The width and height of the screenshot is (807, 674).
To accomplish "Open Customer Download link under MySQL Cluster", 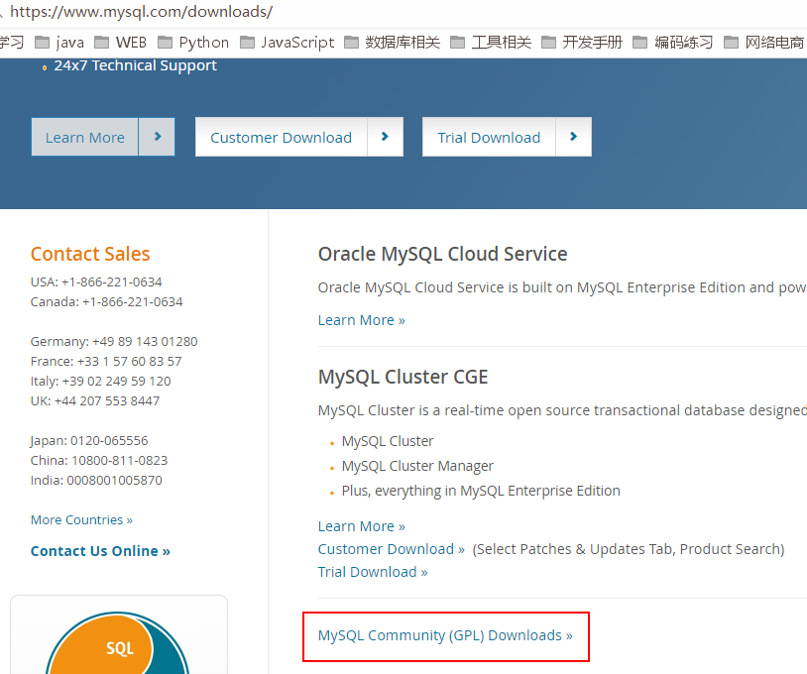I will (x=392, y=549).
